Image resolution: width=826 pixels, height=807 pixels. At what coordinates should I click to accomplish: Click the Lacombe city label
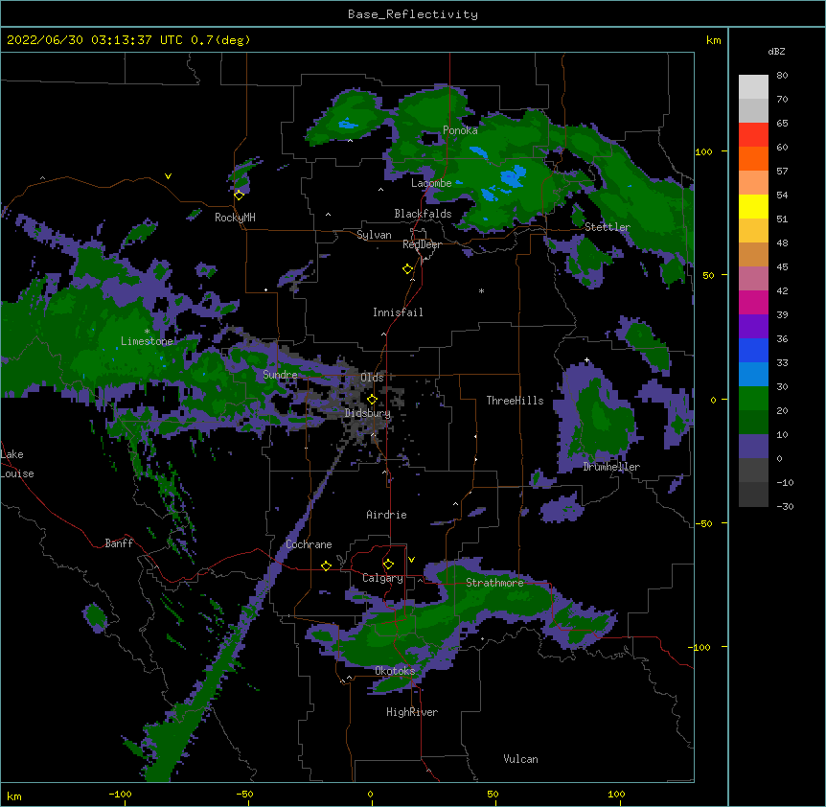431,183
